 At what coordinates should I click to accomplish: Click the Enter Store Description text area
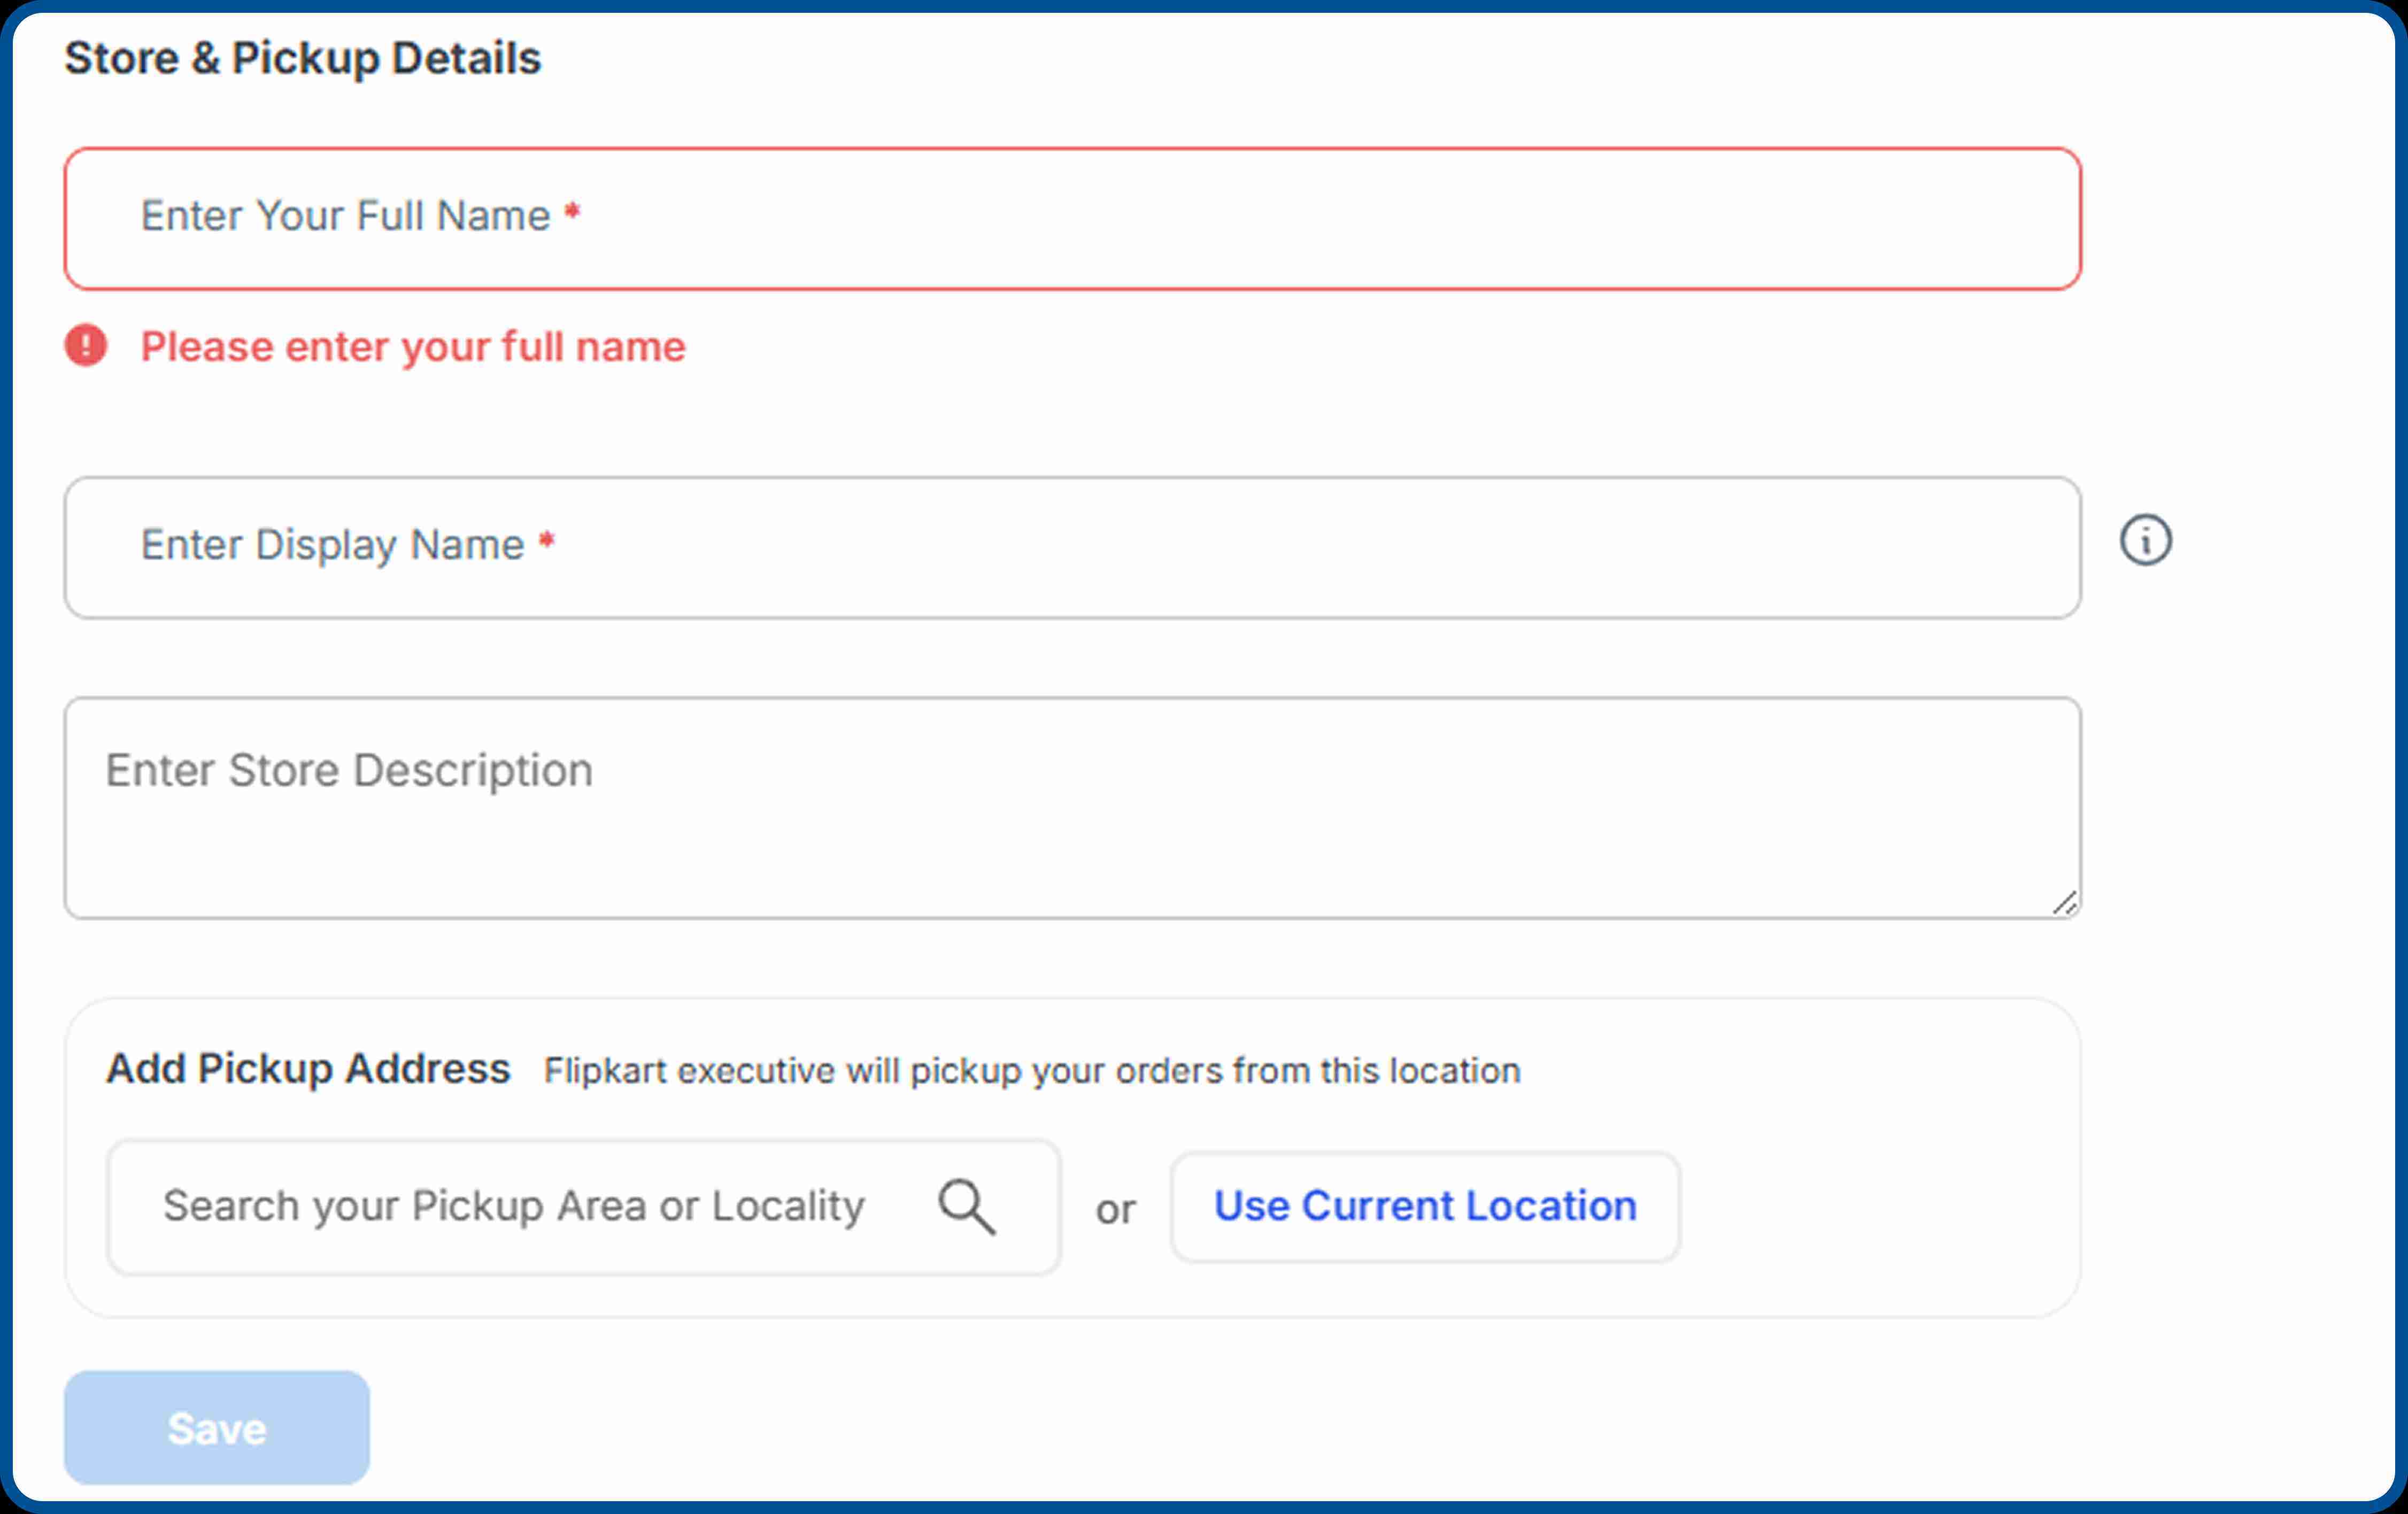pos(1072,808)
